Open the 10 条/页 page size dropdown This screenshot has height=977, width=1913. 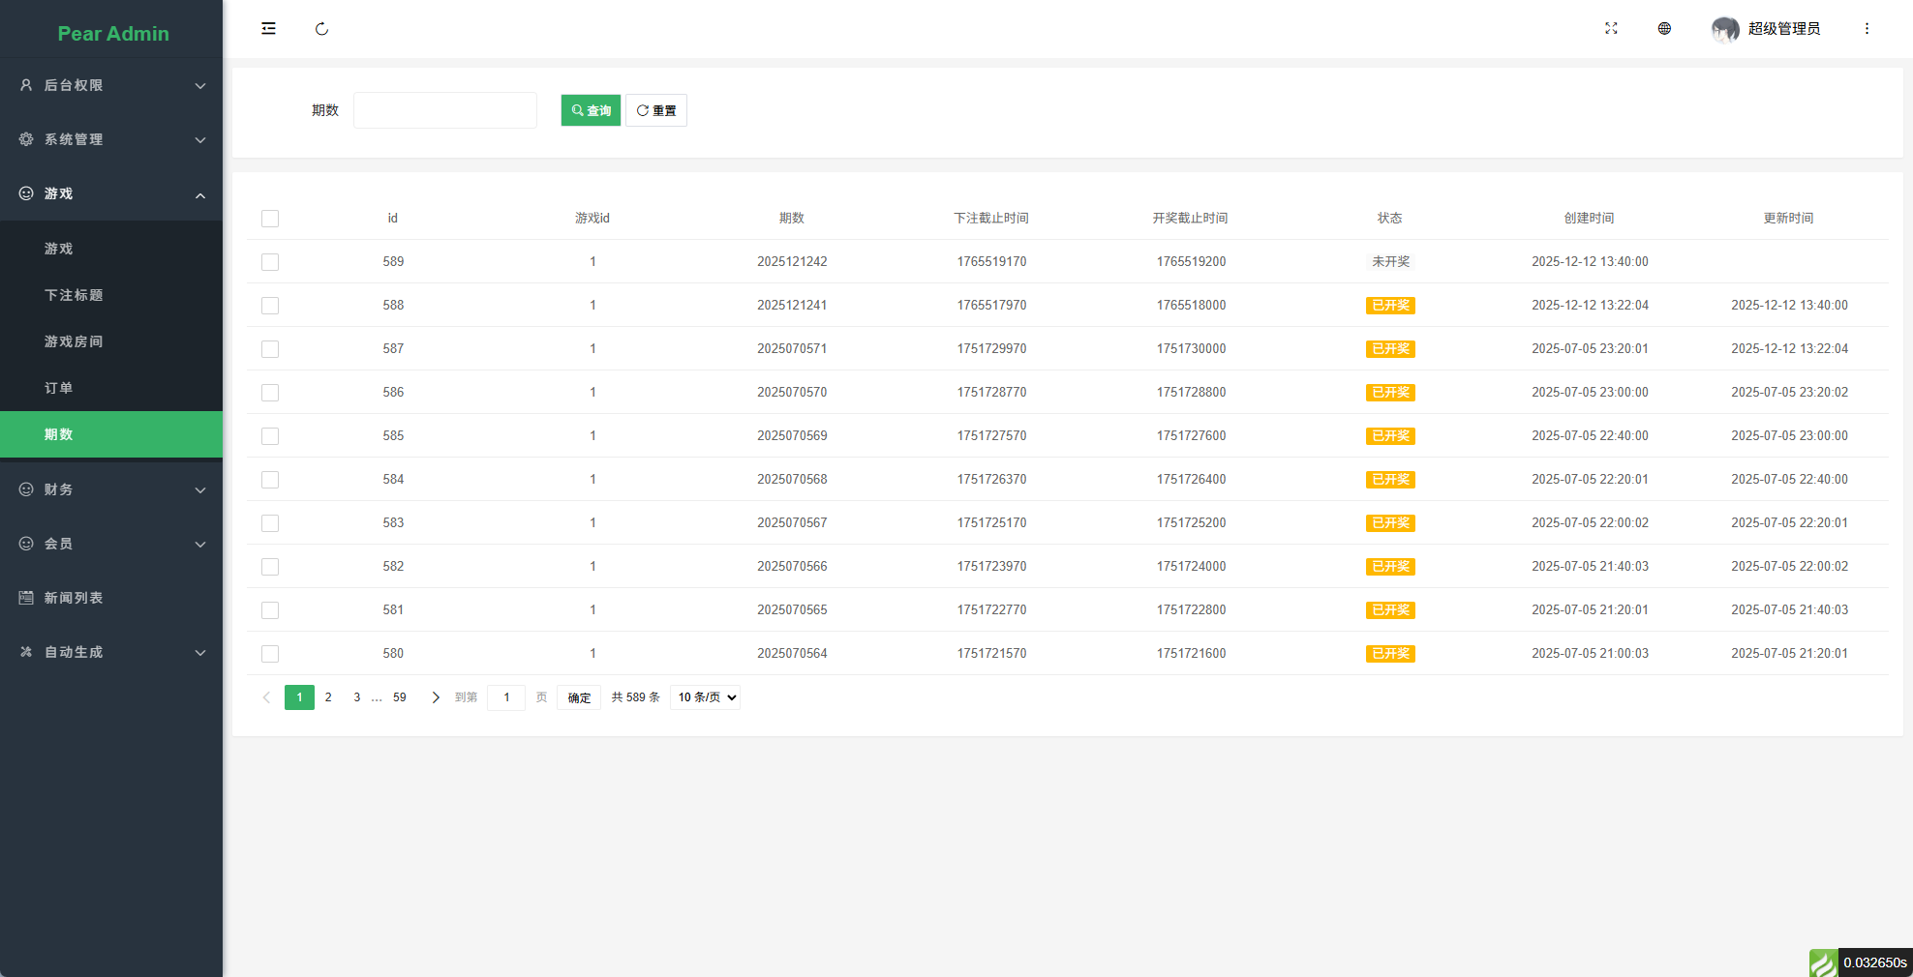pyautogui.click(x=705, y=697)
